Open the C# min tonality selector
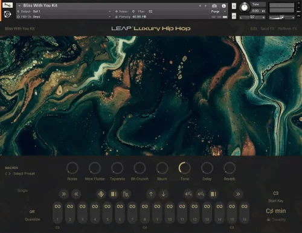 276,211
